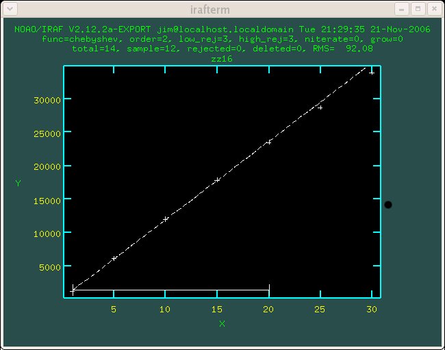
Task: Click the black round cursor dot
Action: point(388,205)
